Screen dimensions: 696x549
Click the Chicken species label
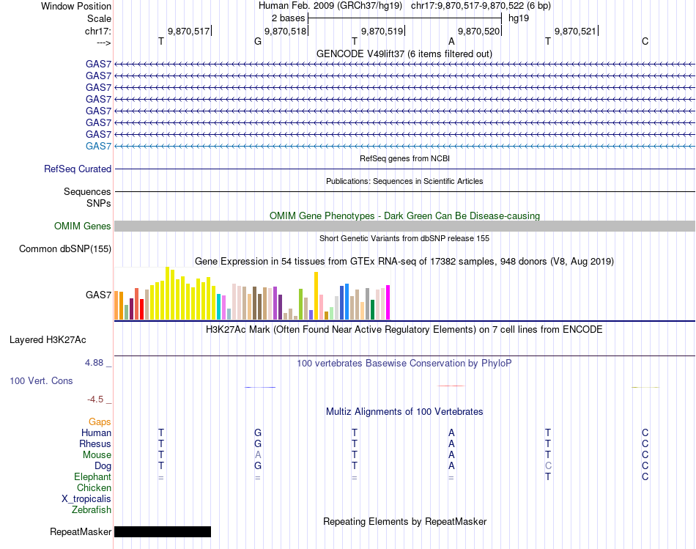coord(94,488)
